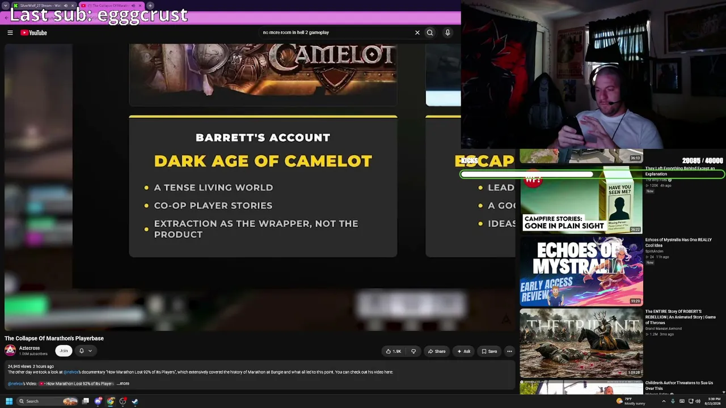Image resolution: width=726 pixels, height=408 pixels.
Task: Open OBS Studio from the taskbar
Action: [123, 401]
